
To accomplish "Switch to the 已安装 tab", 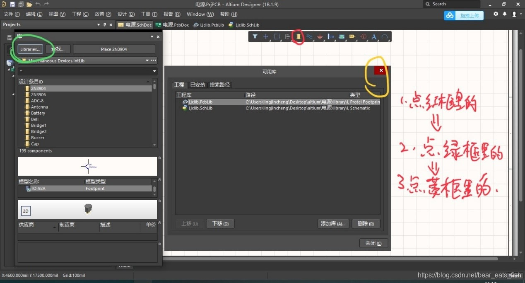I will (197, 85).
